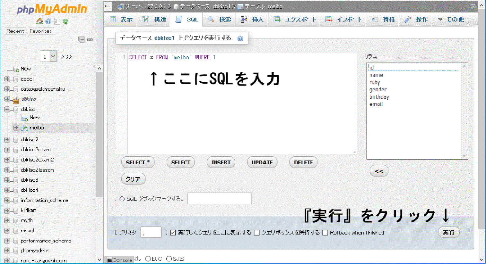Click the dbkiso database icon in tree
This screenshot has width=486, height=264.
coord(16,100)
